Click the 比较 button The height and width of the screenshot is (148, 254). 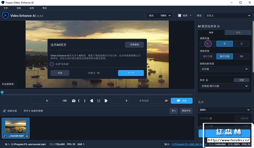tap(242, 80)
